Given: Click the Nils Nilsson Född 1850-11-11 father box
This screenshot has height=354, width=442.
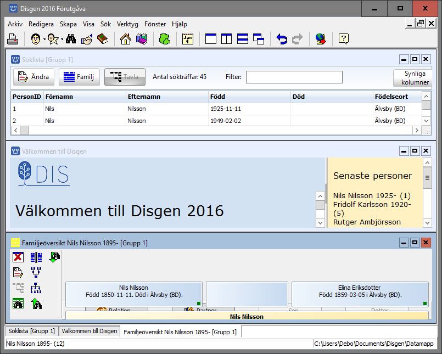Looking at the screenshot, I should [134, 294].
